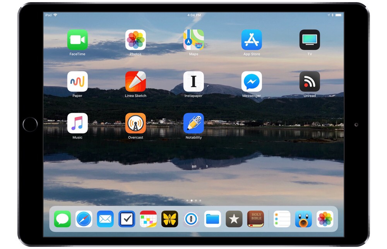Launch the star icon app in dock
The image size is (387, 249).
point(234,219)
